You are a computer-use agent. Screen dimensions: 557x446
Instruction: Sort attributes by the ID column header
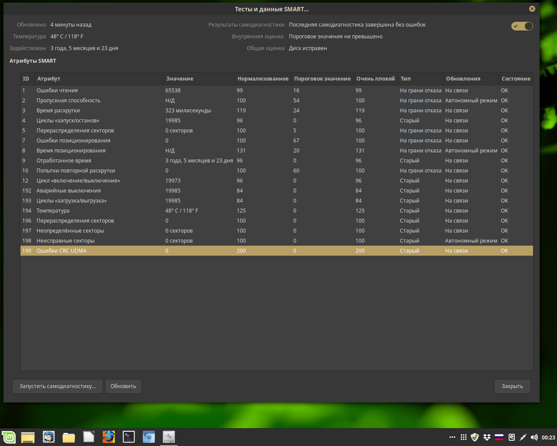26,79
